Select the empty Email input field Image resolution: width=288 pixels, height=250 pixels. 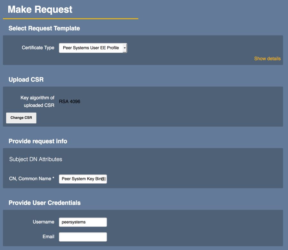coord(83,237)
